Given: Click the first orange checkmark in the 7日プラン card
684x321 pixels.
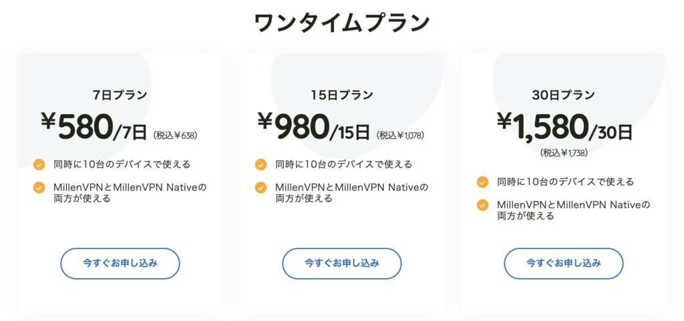Looking at the screenshot, I should (39, 164).
